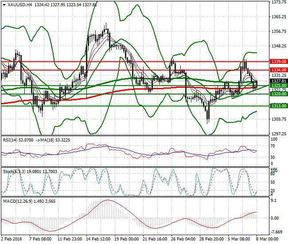This screenshot has height=244, width=288.
Task: Click the red 1339.00 price label
Action: coord(279,61)
